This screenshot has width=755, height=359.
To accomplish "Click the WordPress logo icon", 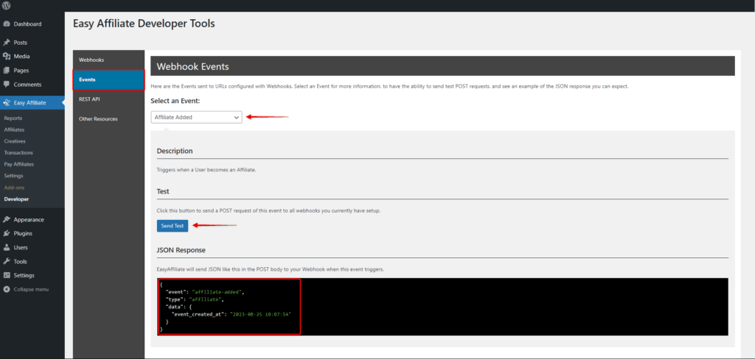I will (7, 5).
